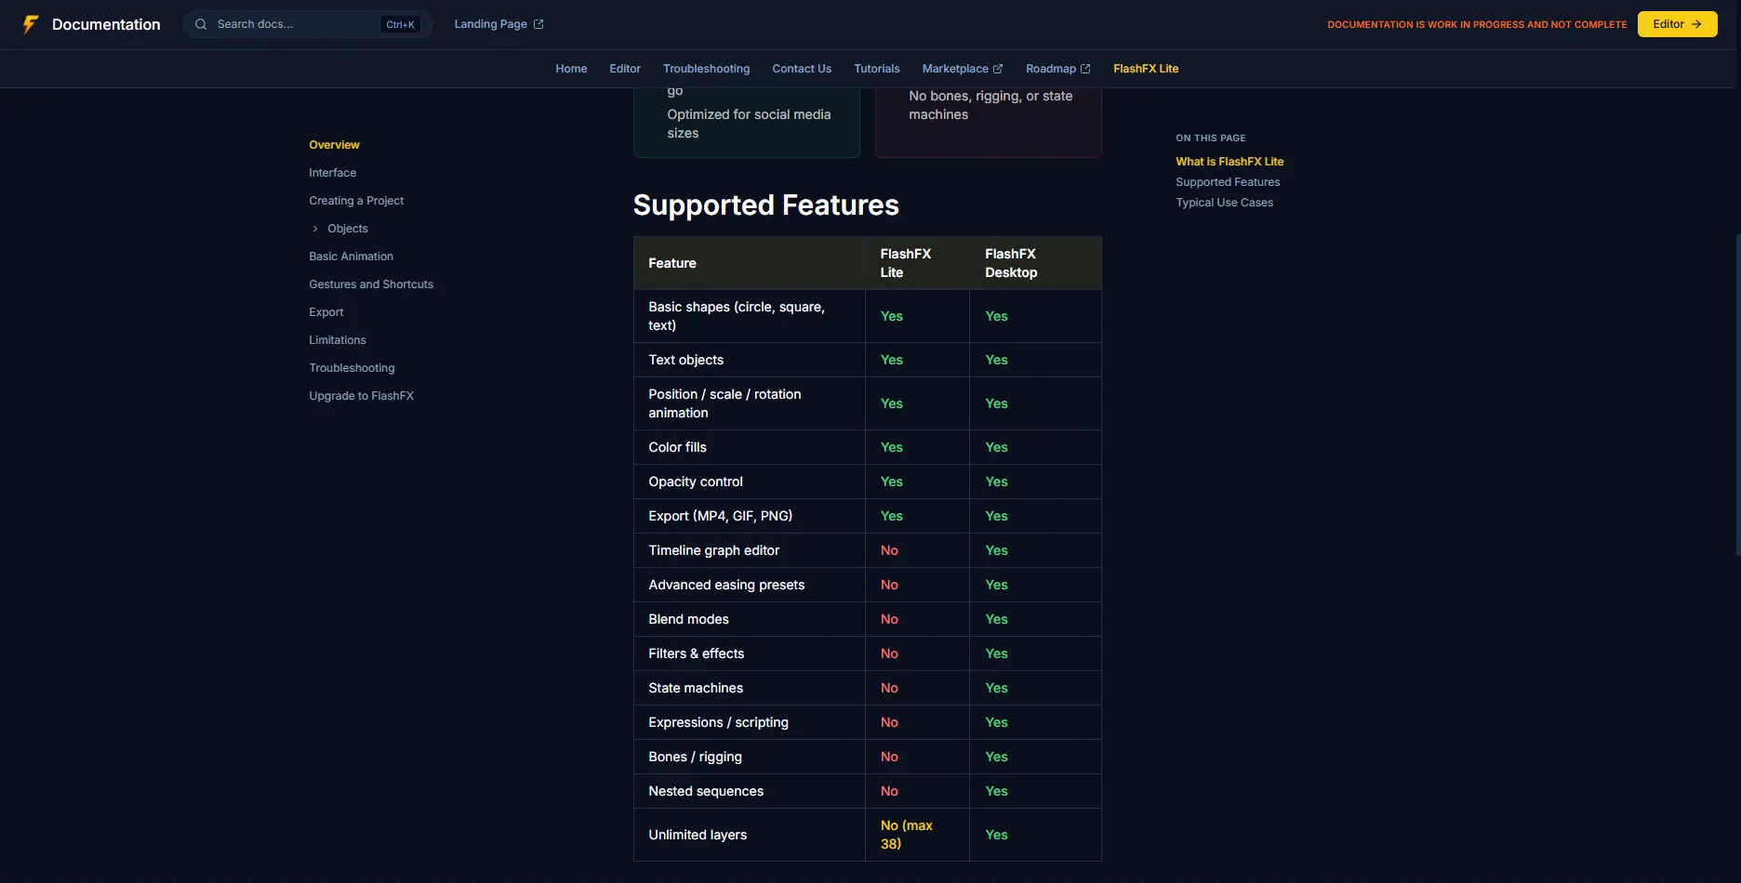
Task: Open Export in the sidebar
Action: 326,312
